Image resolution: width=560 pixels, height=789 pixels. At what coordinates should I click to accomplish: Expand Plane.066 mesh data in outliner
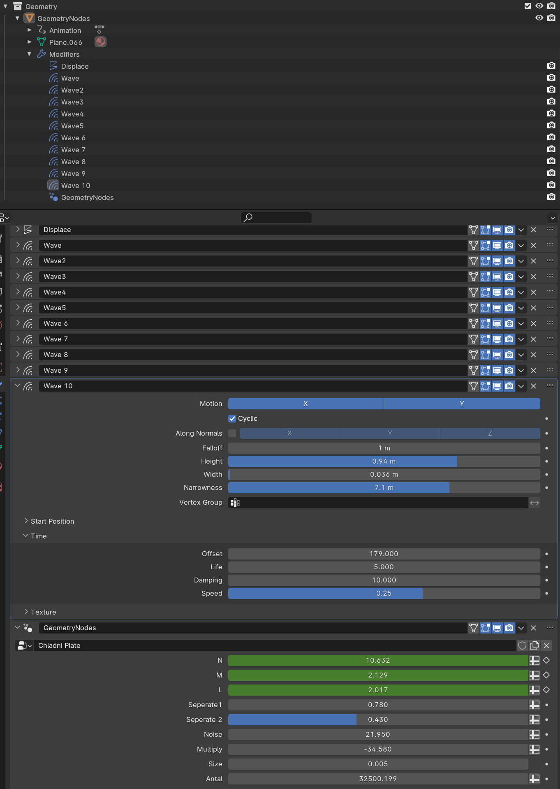(x=29, y=42)
